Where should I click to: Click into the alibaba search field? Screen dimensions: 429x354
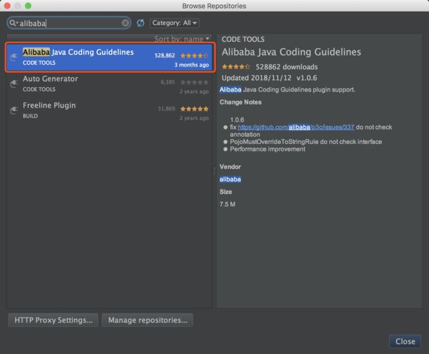click(70, 23)
